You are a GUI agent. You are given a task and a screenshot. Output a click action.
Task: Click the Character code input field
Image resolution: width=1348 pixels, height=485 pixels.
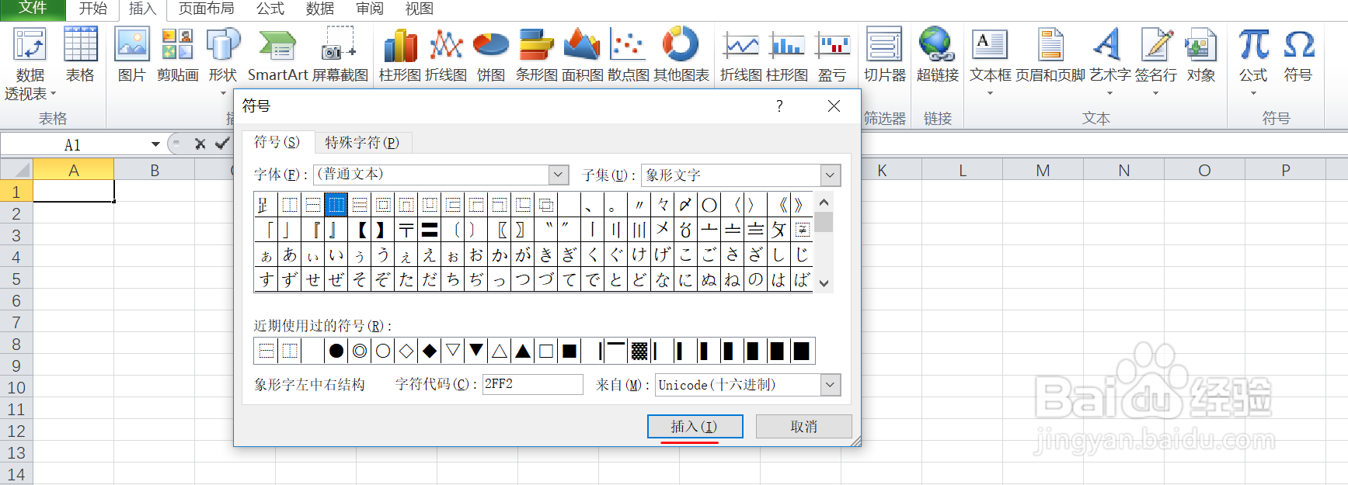(532, 384)
